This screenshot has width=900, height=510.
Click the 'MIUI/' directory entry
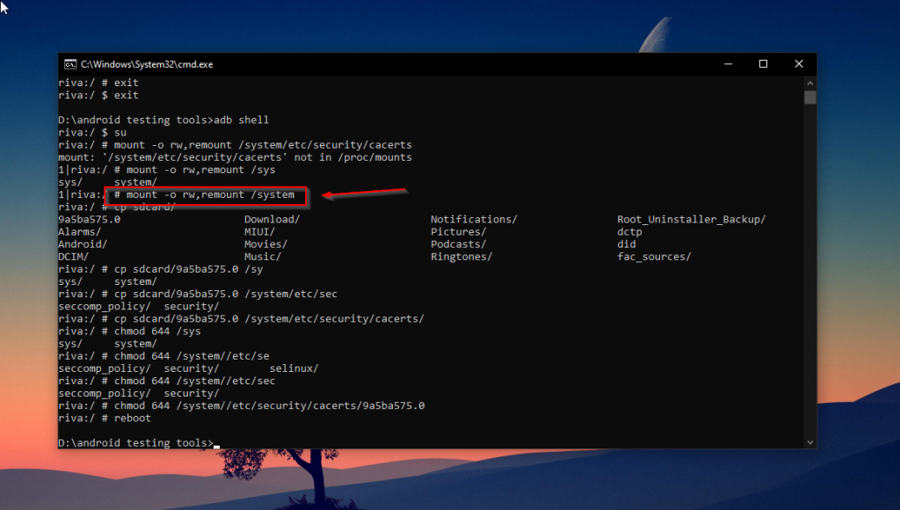coord(259,232)
